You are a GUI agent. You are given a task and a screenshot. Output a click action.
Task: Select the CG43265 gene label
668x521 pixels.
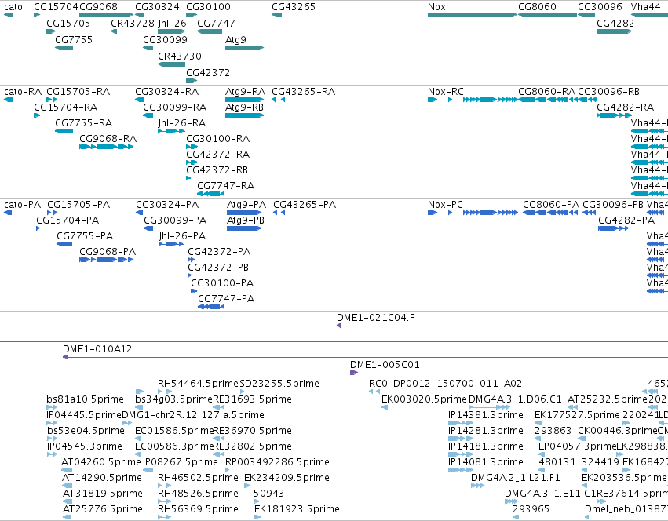pos(294,7)
